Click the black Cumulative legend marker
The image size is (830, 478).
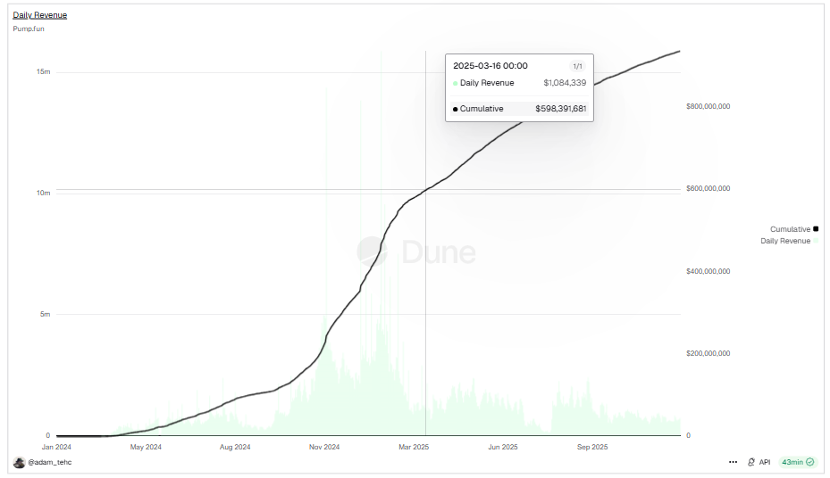816,229
